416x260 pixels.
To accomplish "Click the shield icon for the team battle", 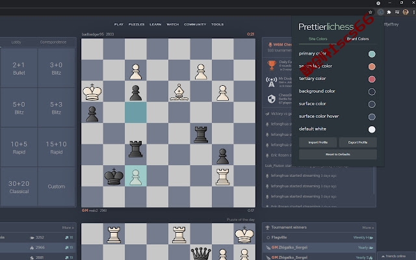I will click(272, 99).
